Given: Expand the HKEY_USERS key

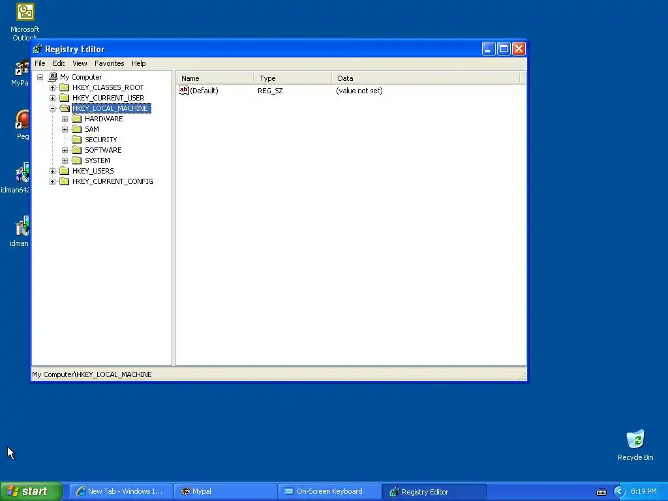Looking at the screenshot, I should click(x=52, y=171).
